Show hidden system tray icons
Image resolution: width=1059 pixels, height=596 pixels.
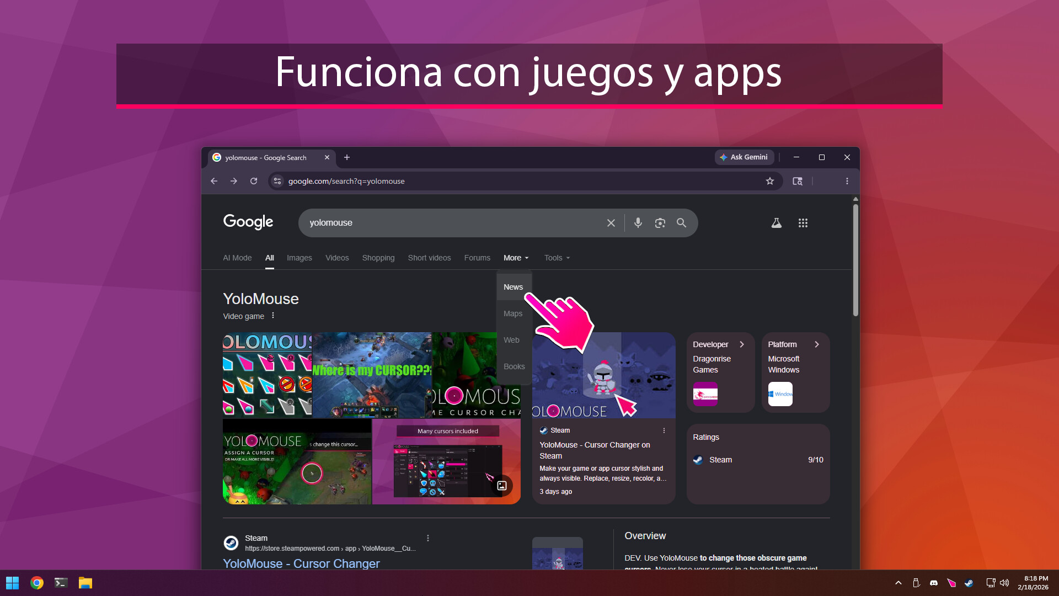898,583
